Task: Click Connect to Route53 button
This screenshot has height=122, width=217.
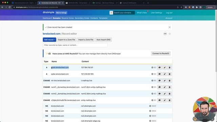Action: pos(161,54)
